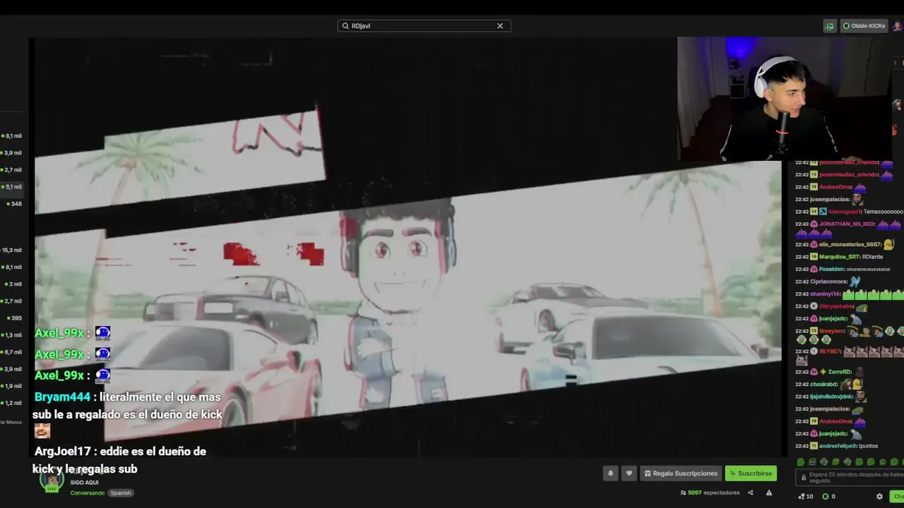This screenshot has width=904, height=508.
Task: Open the KICKs balance showing 0
Action: [829, 496]
